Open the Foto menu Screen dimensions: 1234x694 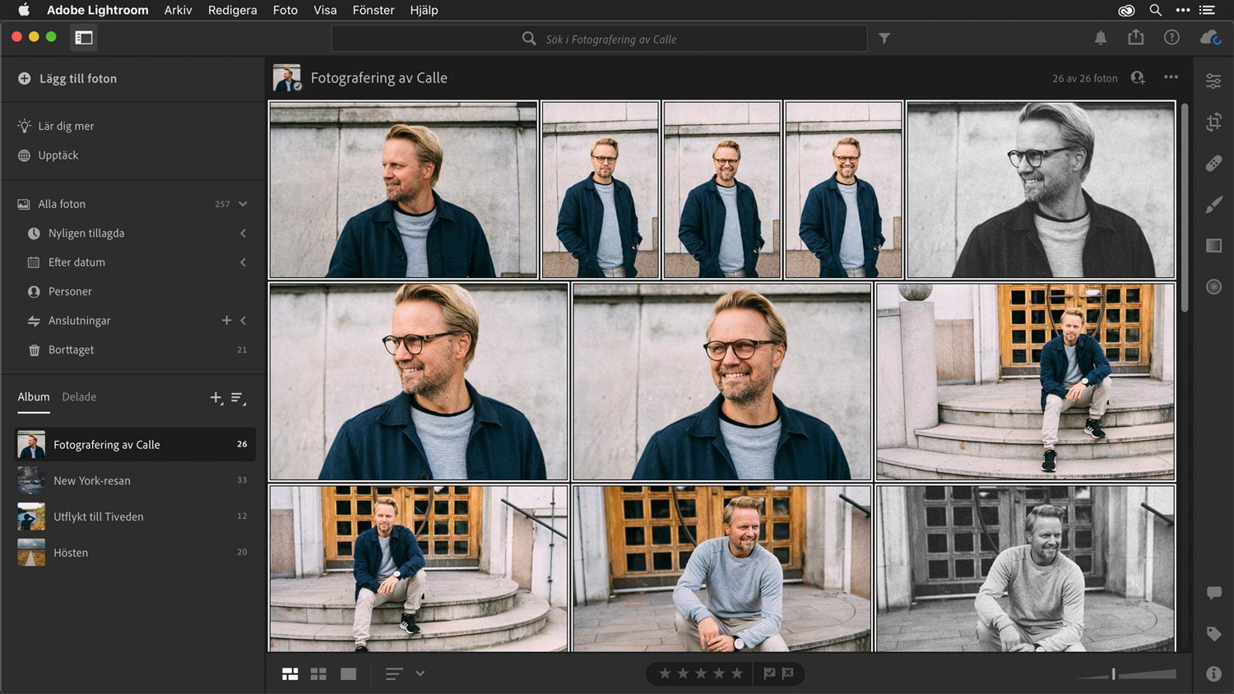285,10
